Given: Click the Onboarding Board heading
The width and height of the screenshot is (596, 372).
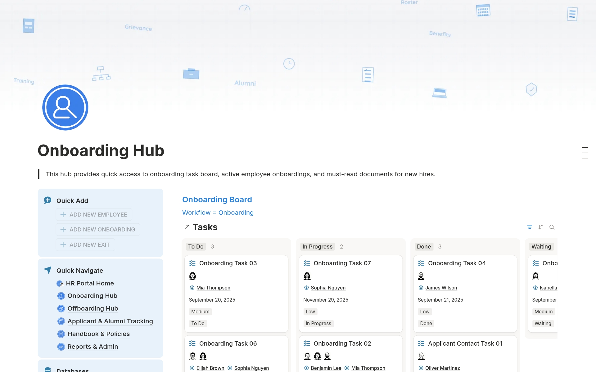Looking at the screenshot, I should [x=217, y=199].
